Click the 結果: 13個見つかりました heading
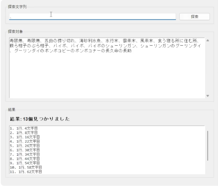218x186 pixels. pyautogui.click(x=40, y=119)
